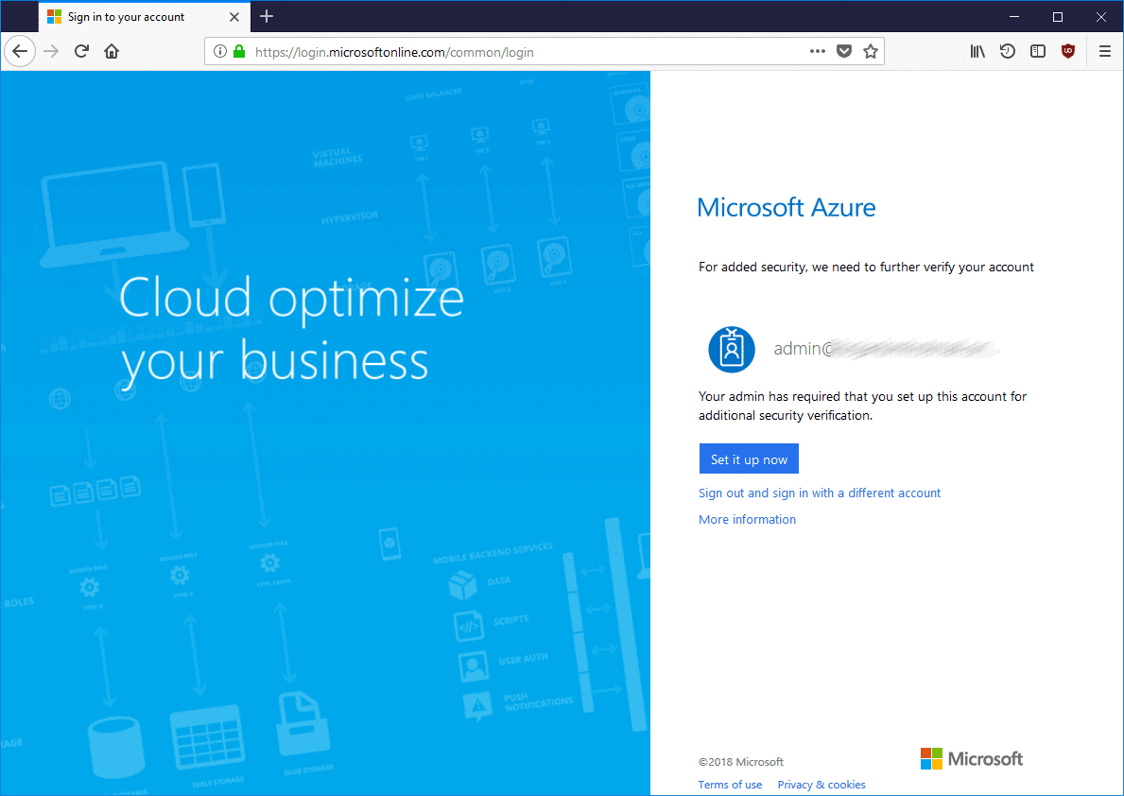
Task: Click the padlock site security icon
Action: point(238,51)
